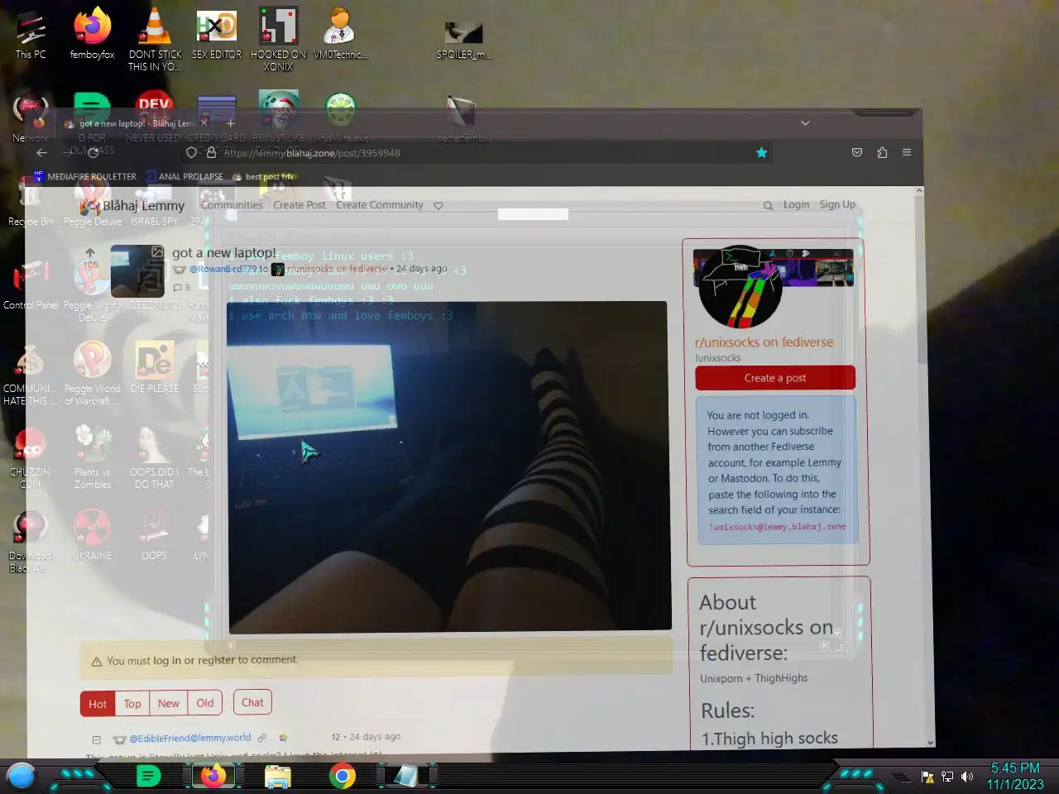Open the tracking protection shield icon
Screen dimensions: 1059x794
192,152
